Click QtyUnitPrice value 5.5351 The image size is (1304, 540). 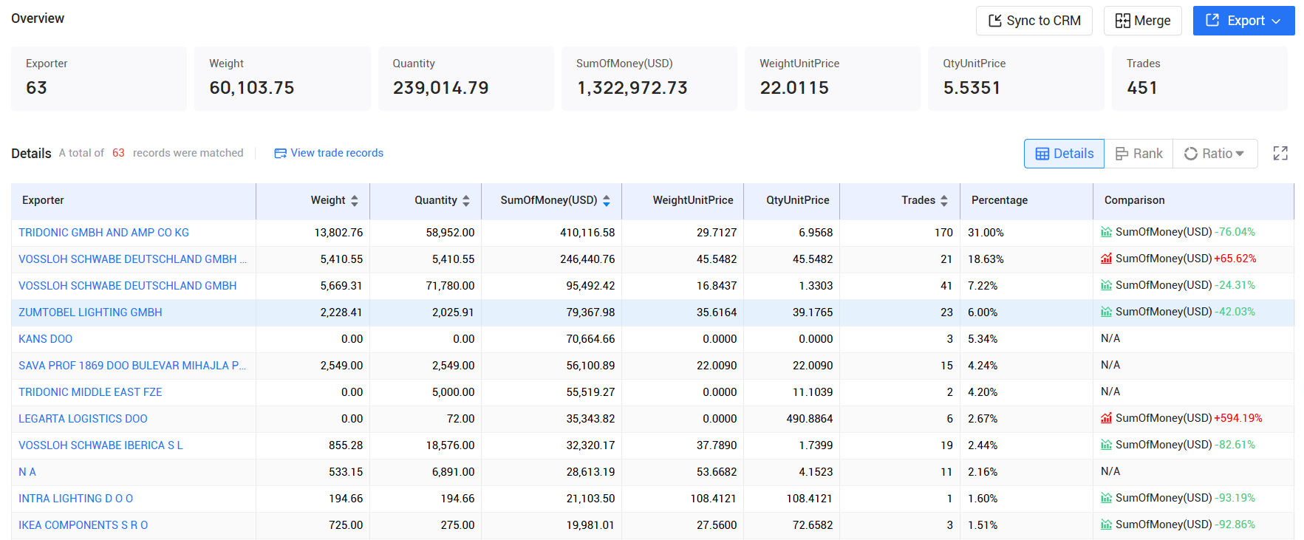[972, 88]
